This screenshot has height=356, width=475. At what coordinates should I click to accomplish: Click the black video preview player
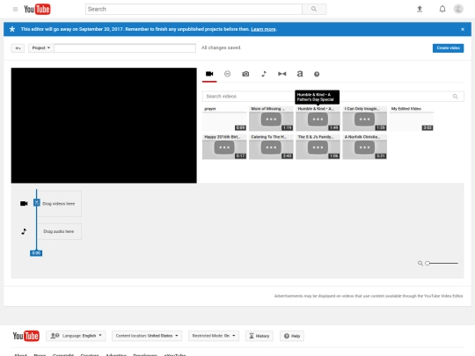point(104,126)
